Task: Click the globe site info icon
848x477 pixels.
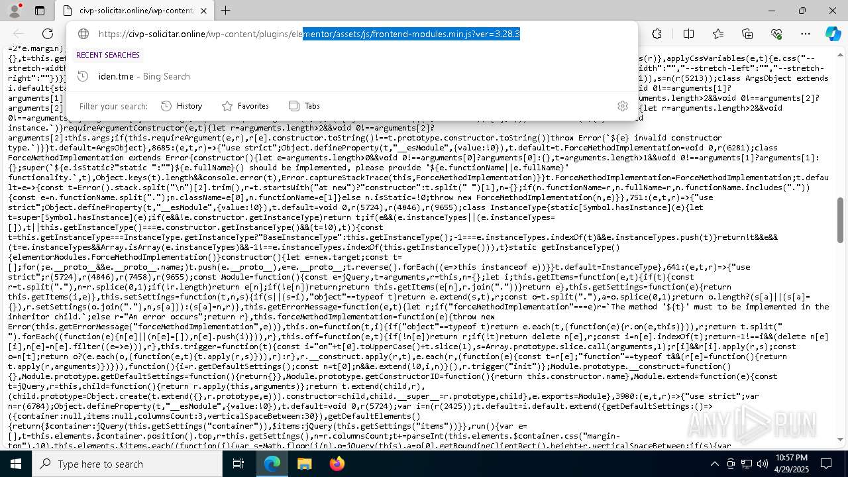Action: point(83,34)
